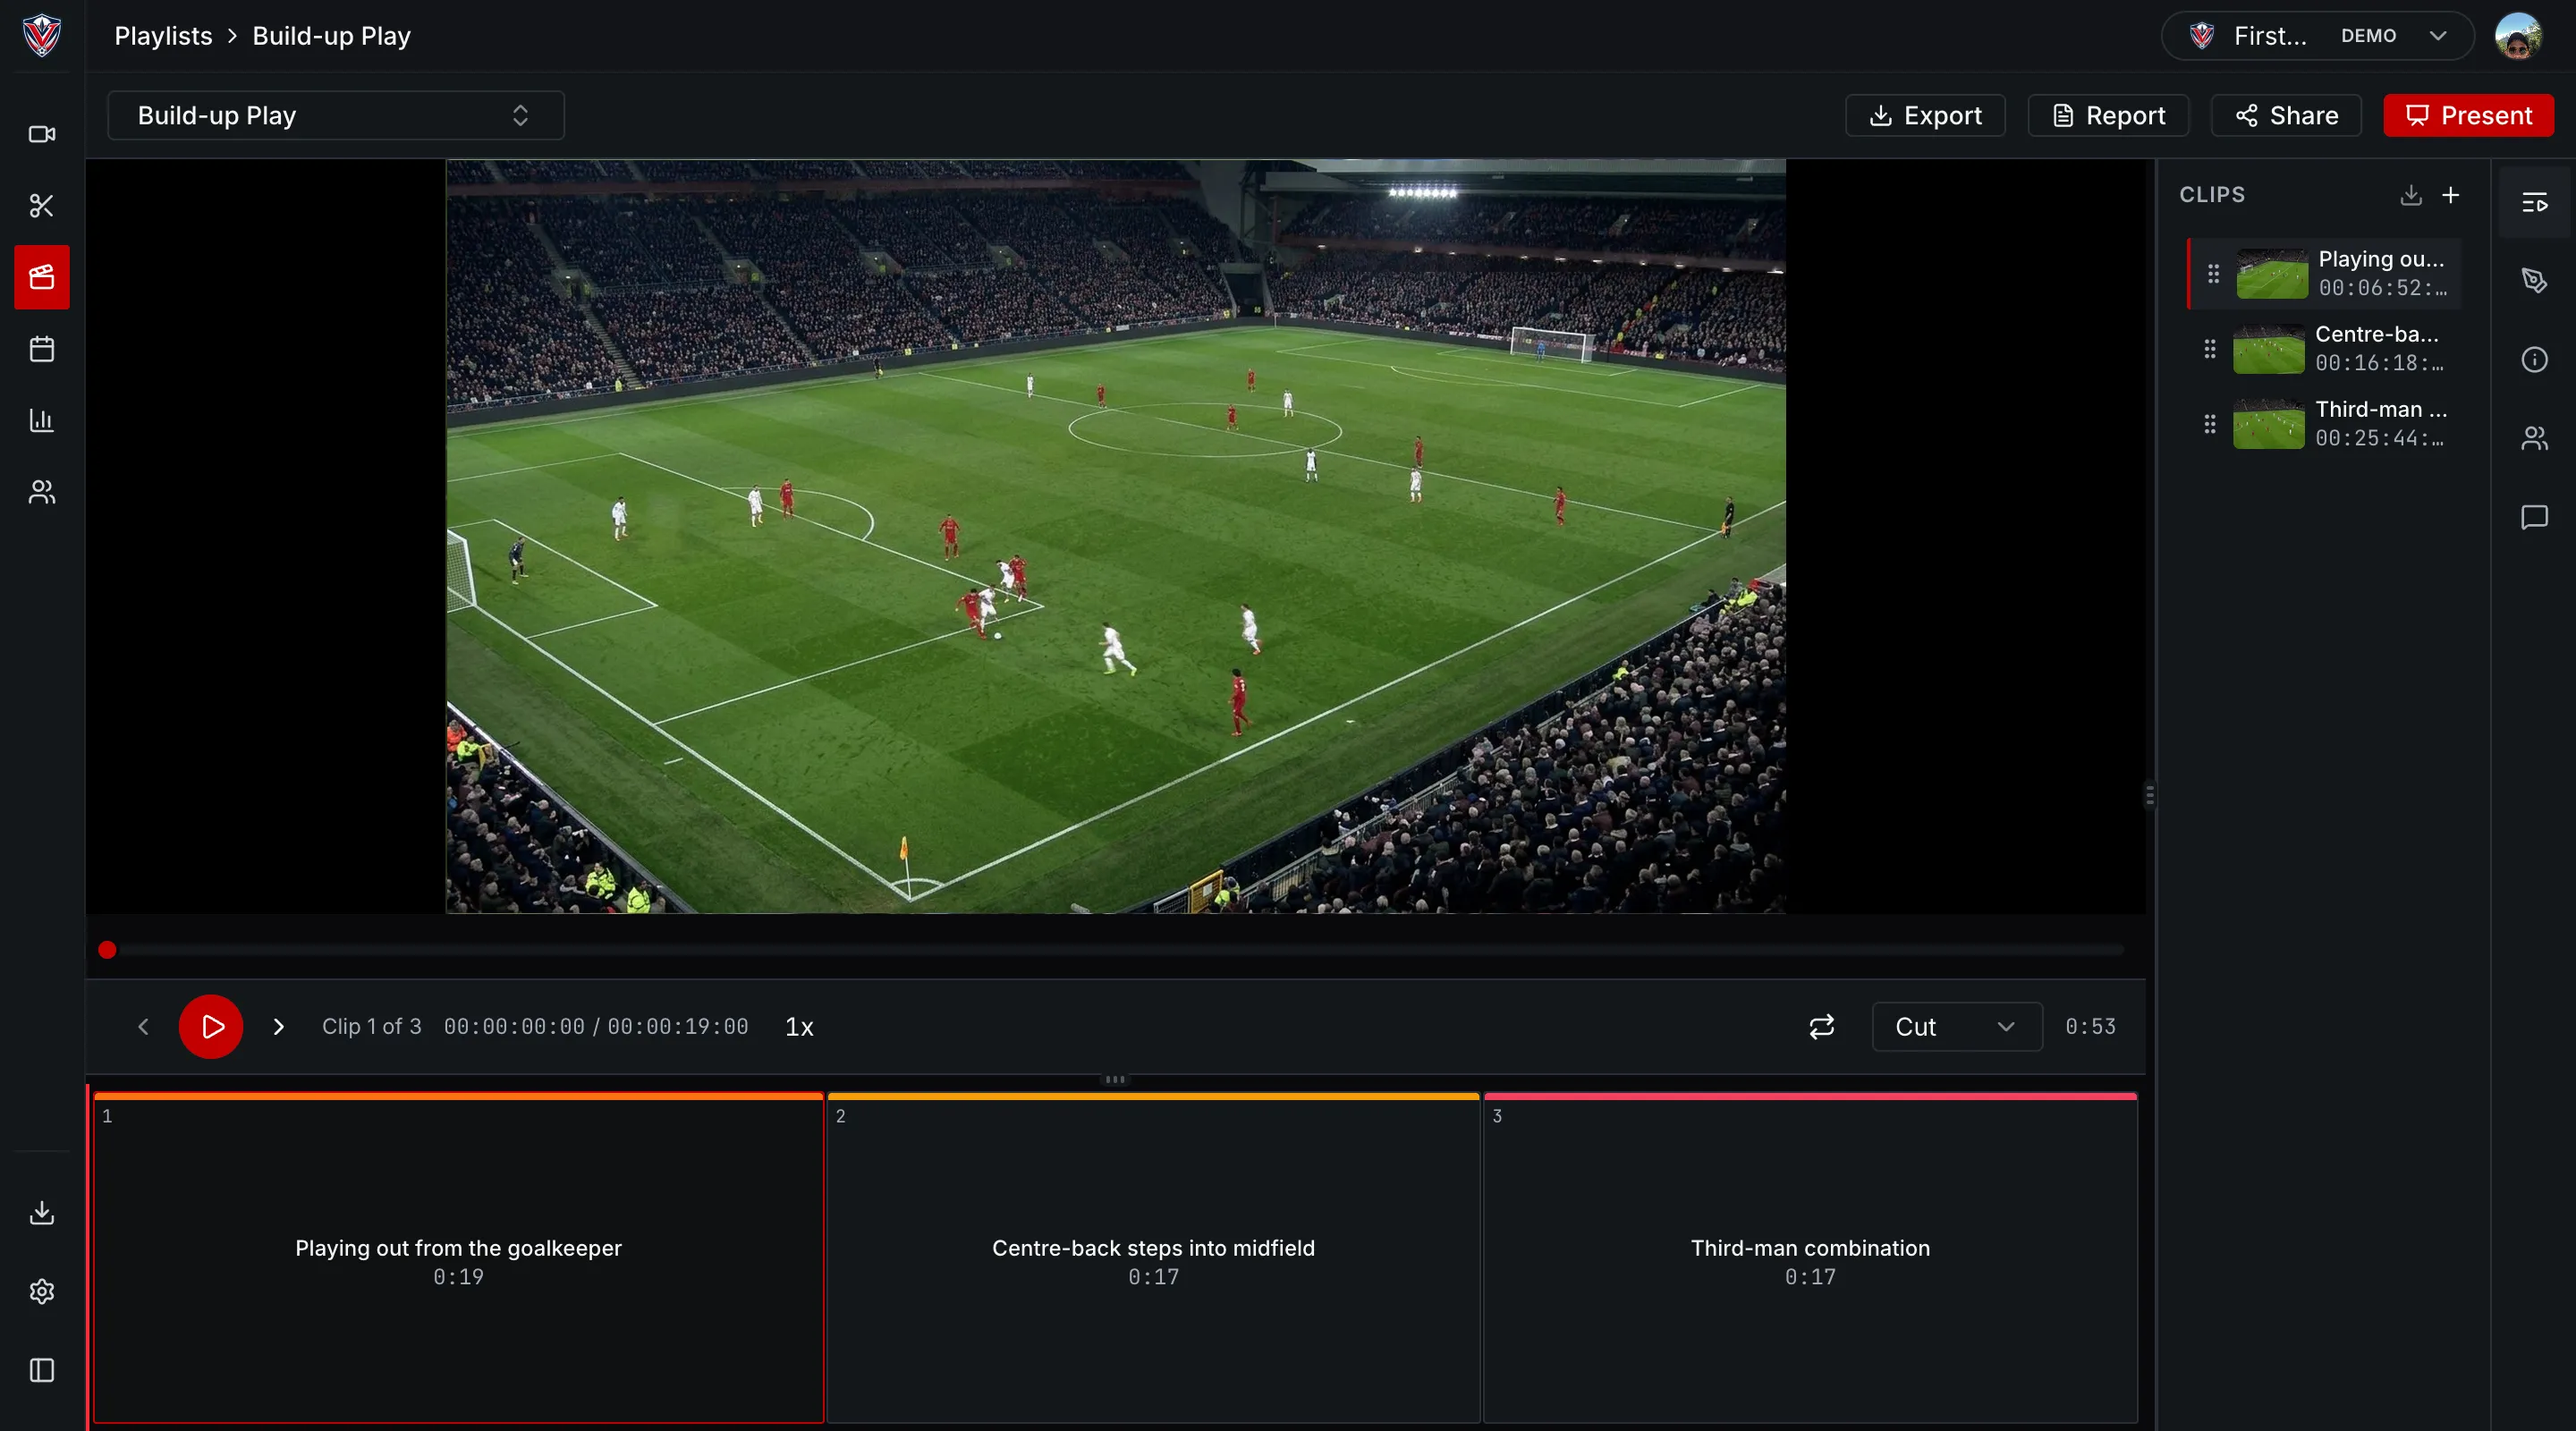Viewport: 2576px width, 1431px height.
Task: Open the Cut transition dropdown
Action: pyautogui.click(x=1956, y=1027)
